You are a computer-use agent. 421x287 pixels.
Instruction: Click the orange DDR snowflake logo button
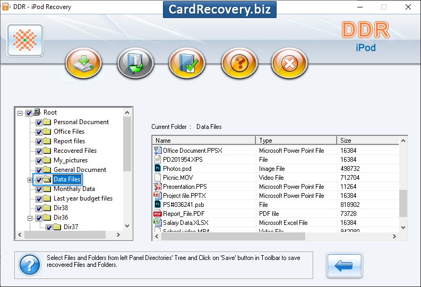tap(25, 40)
